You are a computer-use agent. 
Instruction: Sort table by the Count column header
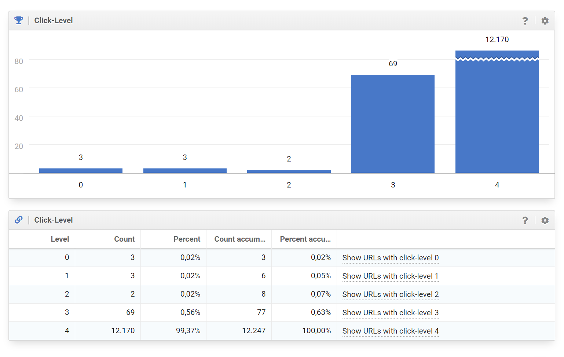pos(124,239)
